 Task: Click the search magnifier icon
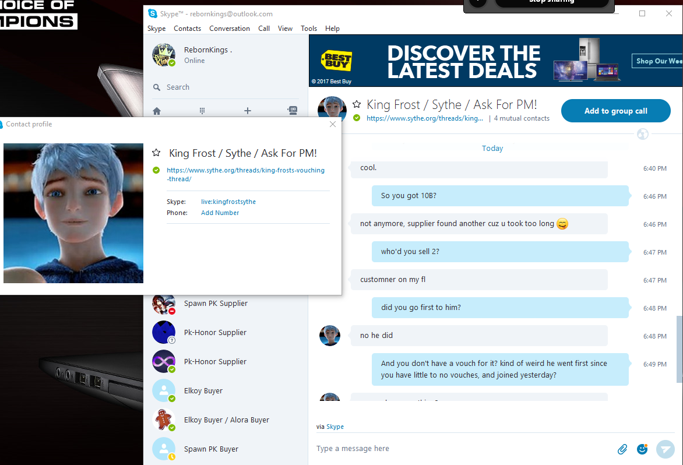tap(157, 87)
